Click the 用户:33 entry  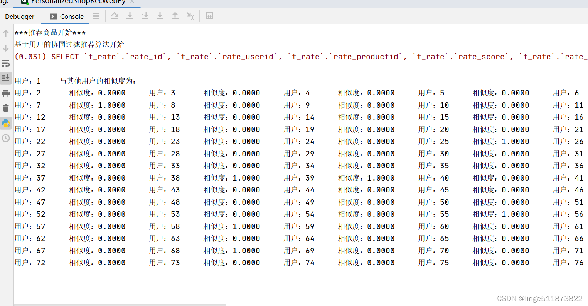click(165, 166)
